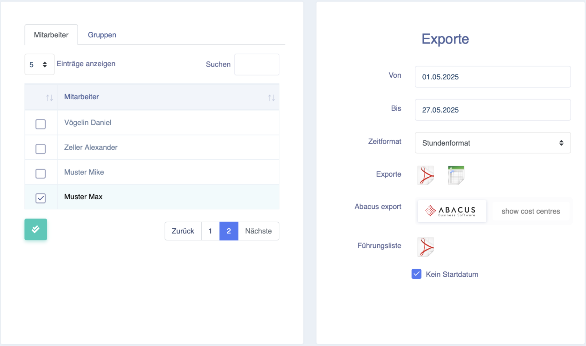586x346 pixels.
Task: Check the box for Muster Mike
Action: click(x=40, y=174)
